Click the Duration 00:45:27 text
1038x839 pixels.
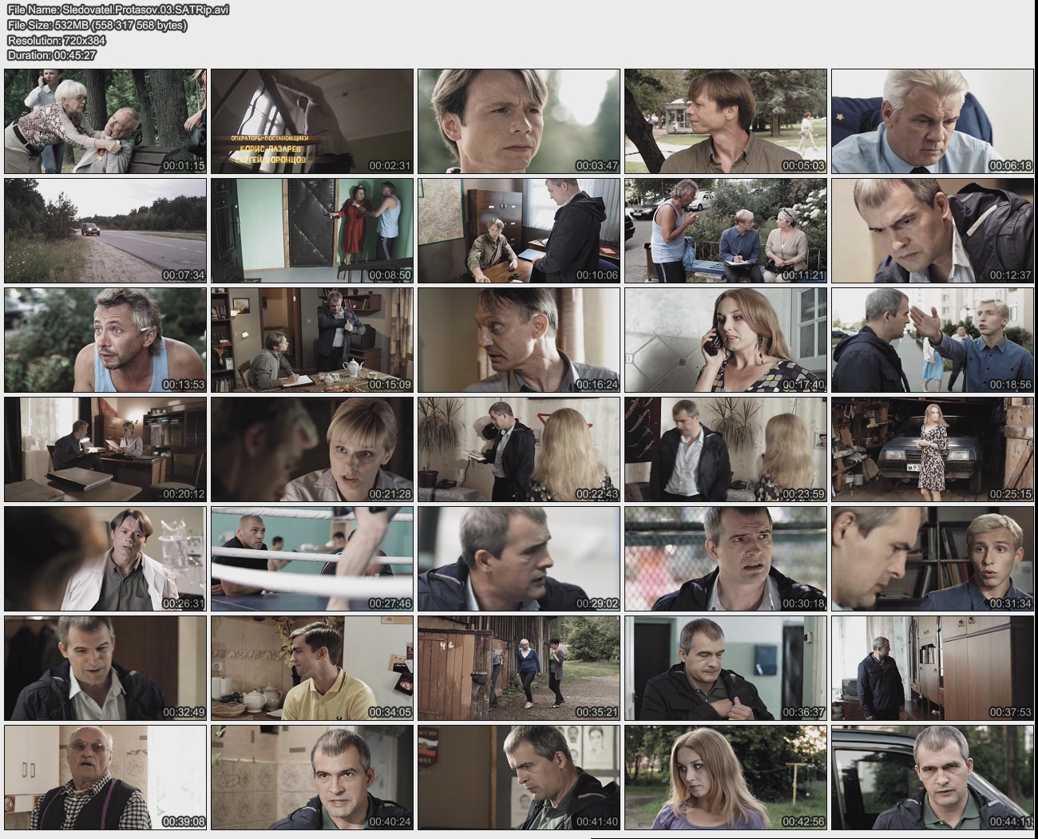(x=52, y=55)
